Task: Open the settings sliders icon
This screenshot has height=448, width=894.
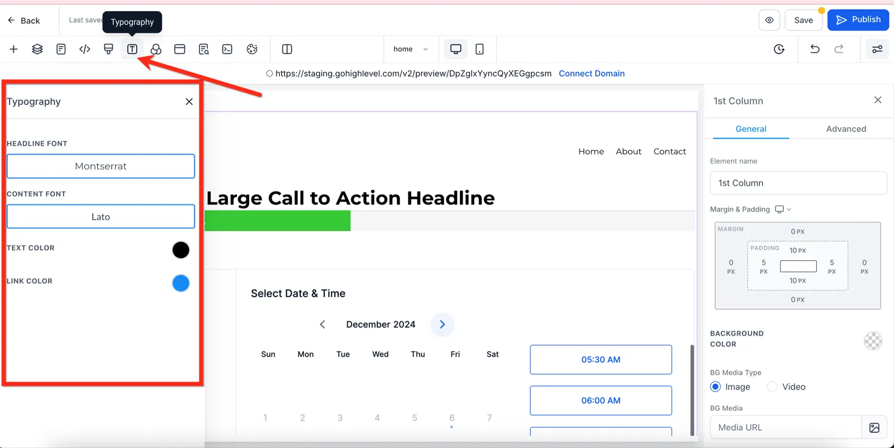Action: 877,49
